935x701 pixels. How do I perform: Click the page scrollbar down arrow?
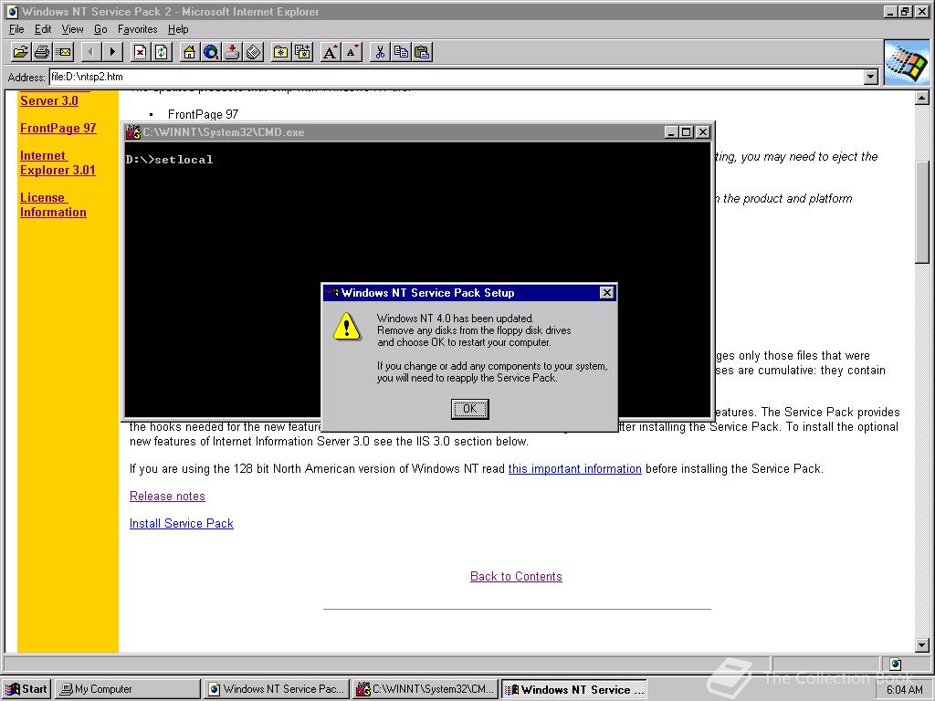point(922,645)
